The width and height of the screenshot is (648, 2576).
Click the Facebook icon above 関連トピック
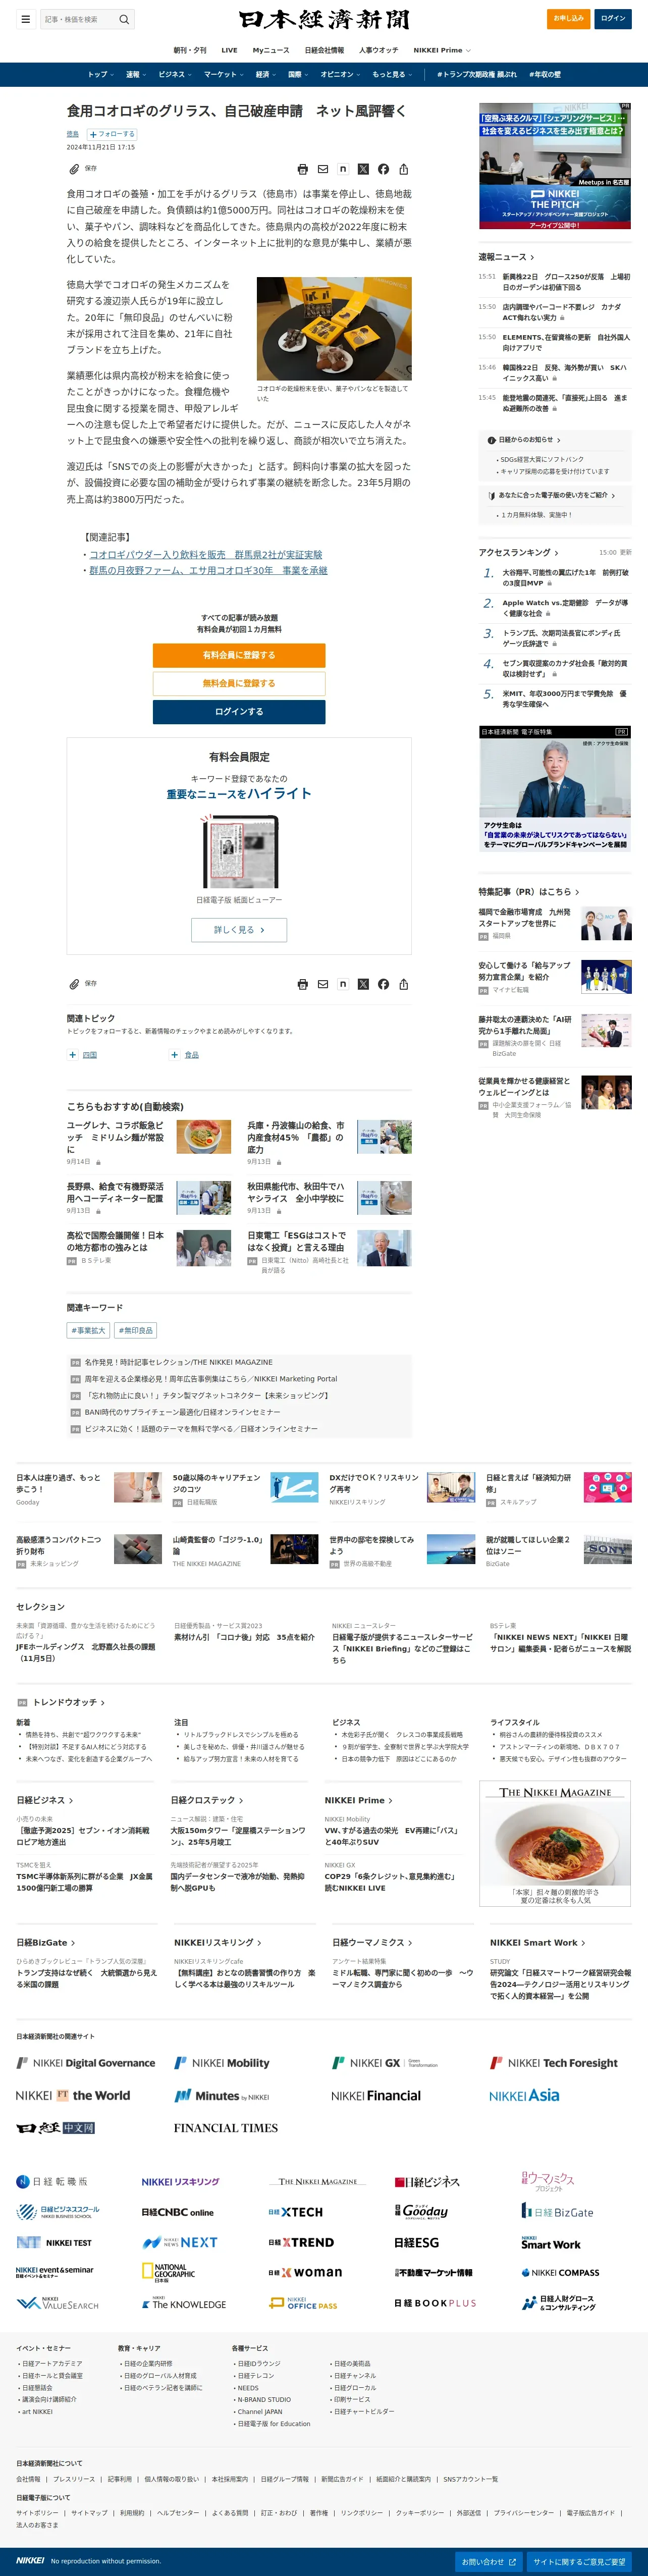pyautogui.click(x=383, y=985)
